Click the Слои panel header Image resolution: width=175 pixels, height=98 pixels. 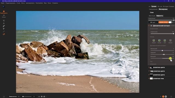tap(152, 13)
